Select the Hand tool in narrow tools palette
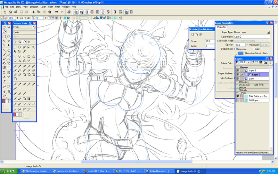 click(4, 27)
